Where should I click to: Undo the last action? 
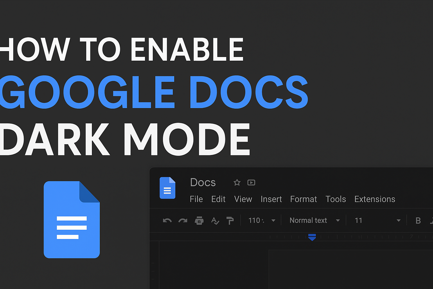167,221
